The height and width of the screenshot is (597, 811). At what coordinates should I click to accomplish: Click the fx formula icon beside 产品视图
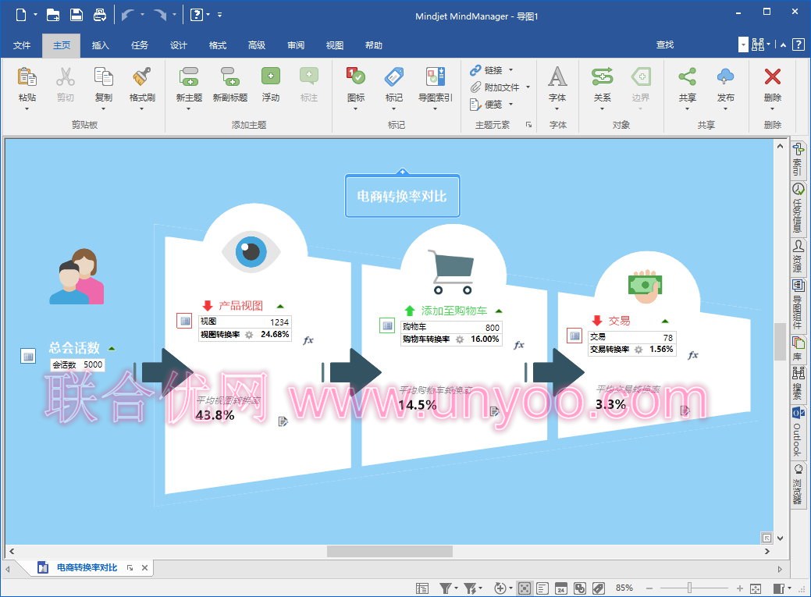click(x=308, y=340)
